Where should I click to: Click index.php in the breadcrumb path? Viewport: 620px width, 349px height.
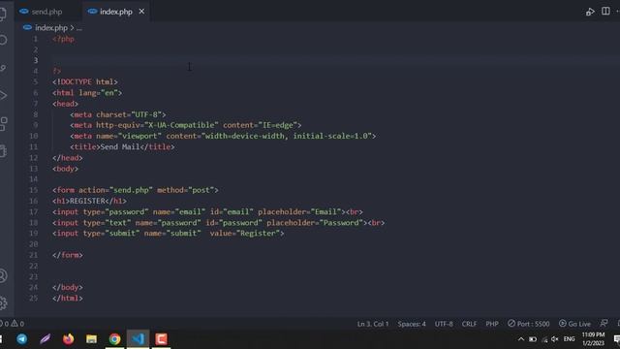[x=51, y=28]
